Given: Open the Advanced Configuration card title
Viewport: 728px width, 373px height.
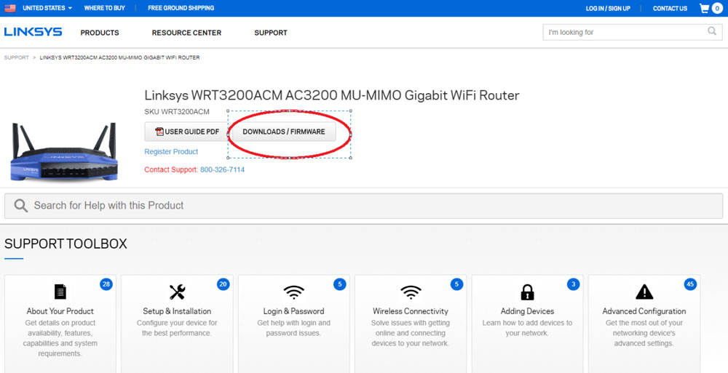Looking at the screenshot, I should 644,311.
